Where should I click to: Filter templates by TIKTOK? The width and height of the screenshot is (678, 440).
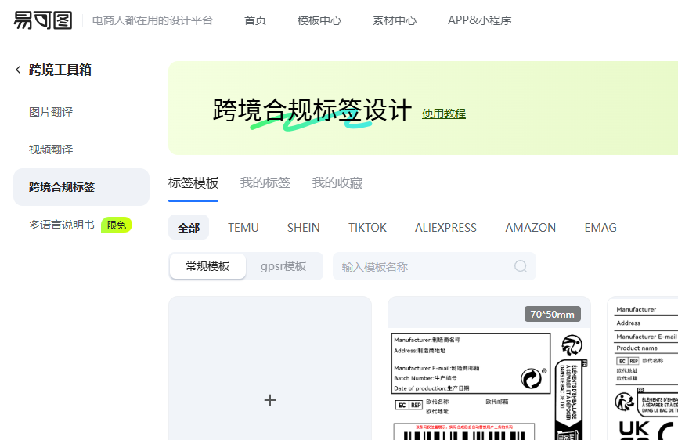coord(367,227)
